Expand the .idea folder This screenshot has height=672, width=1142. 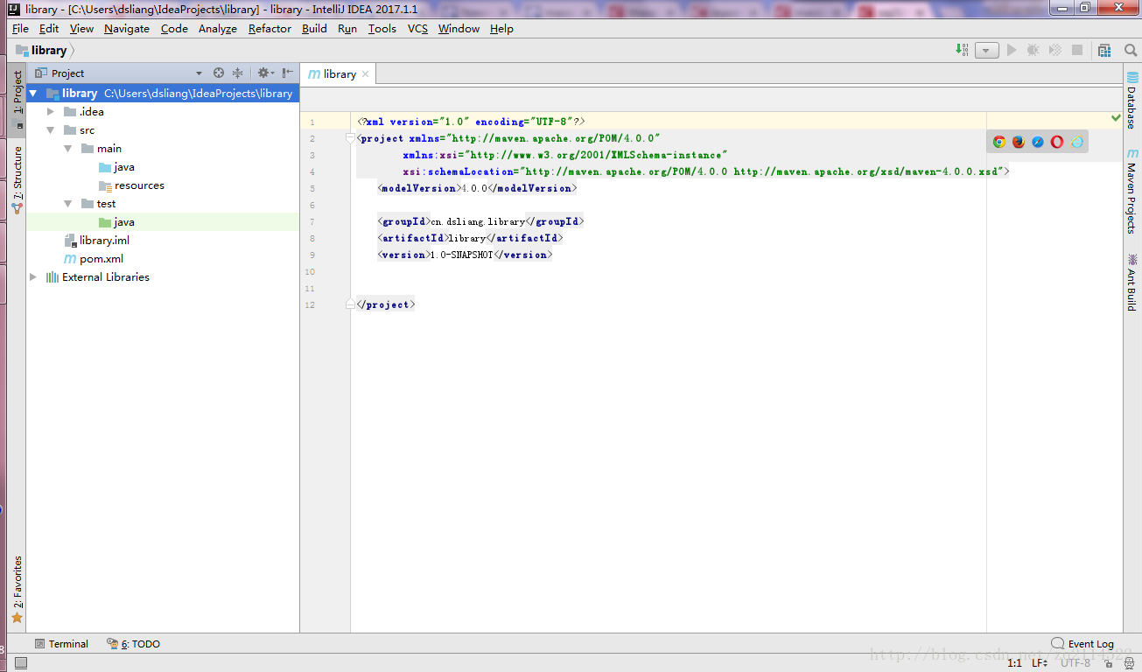click(x=51, y=112)
